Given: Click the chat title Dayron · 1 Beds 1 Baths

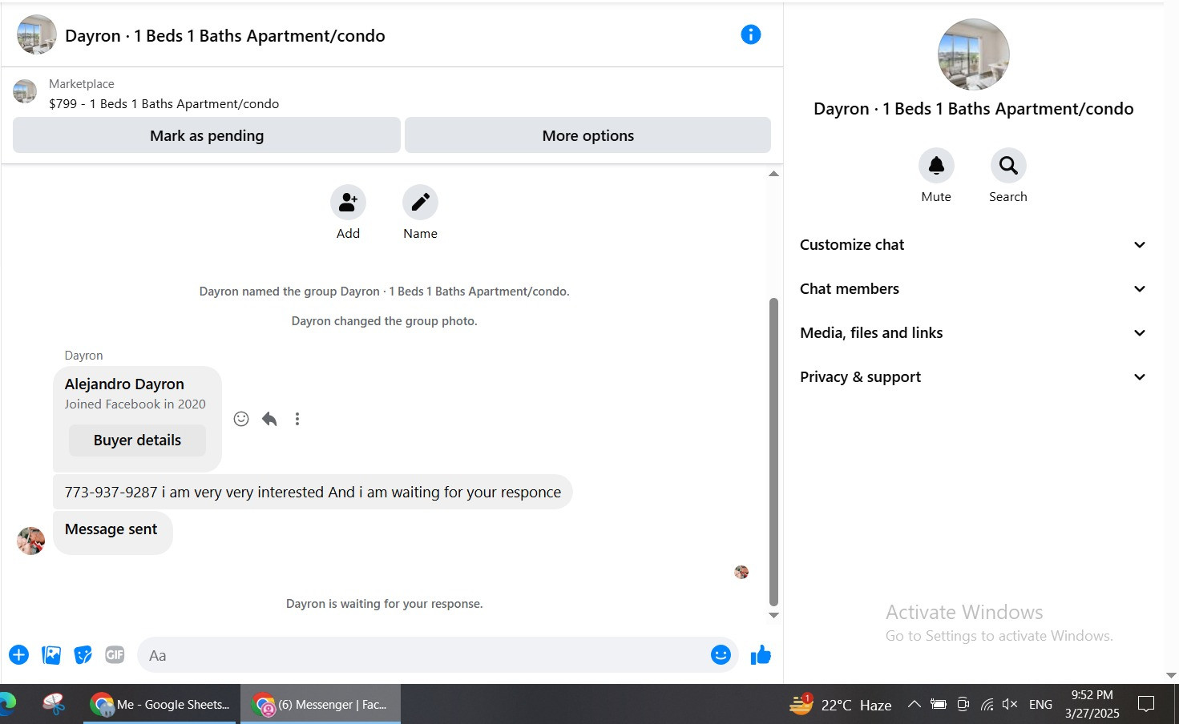Looking at the screenshot, I should pos(225,36).
